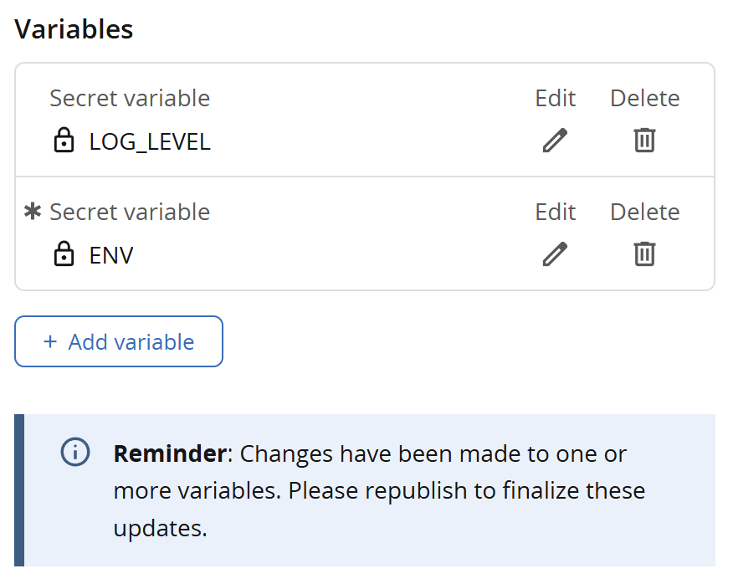The width and height of the screenshot is (733, 584).
Task: Click the lock icon next to LOG_LEVEL
Action: pyautogui.click(x=64, y=141)
